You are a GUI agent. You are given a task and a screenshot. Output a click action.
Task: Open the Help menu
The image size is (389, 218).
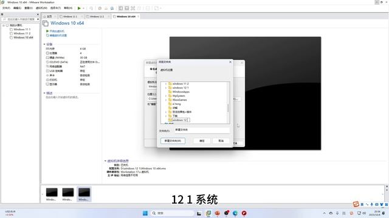(x=68, y=8)
